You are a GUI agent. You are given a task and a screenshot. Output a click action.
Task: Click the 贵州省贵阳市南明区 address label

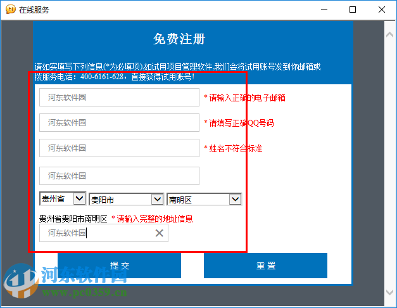(73, 219)
